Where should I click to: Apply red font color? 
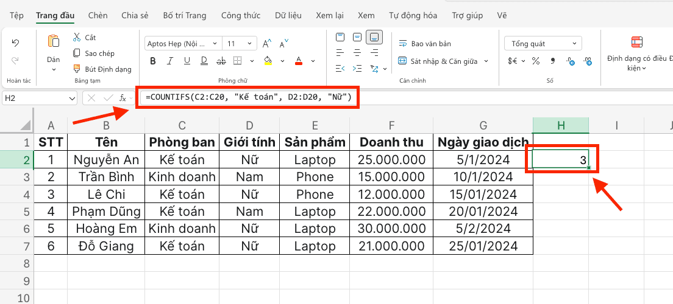pos(299,61)
